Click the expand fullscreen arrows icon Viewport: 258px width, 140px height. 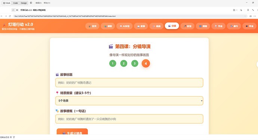pyautogui.click(x=253, y=10)
